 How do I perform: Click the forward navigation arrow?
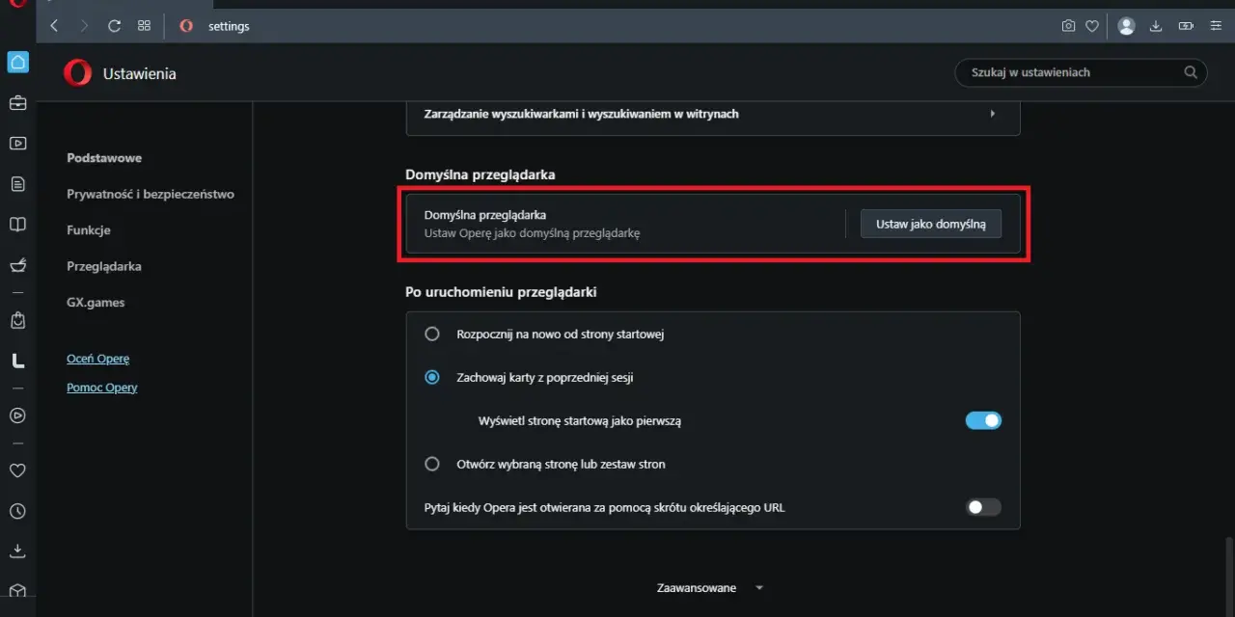84,26
